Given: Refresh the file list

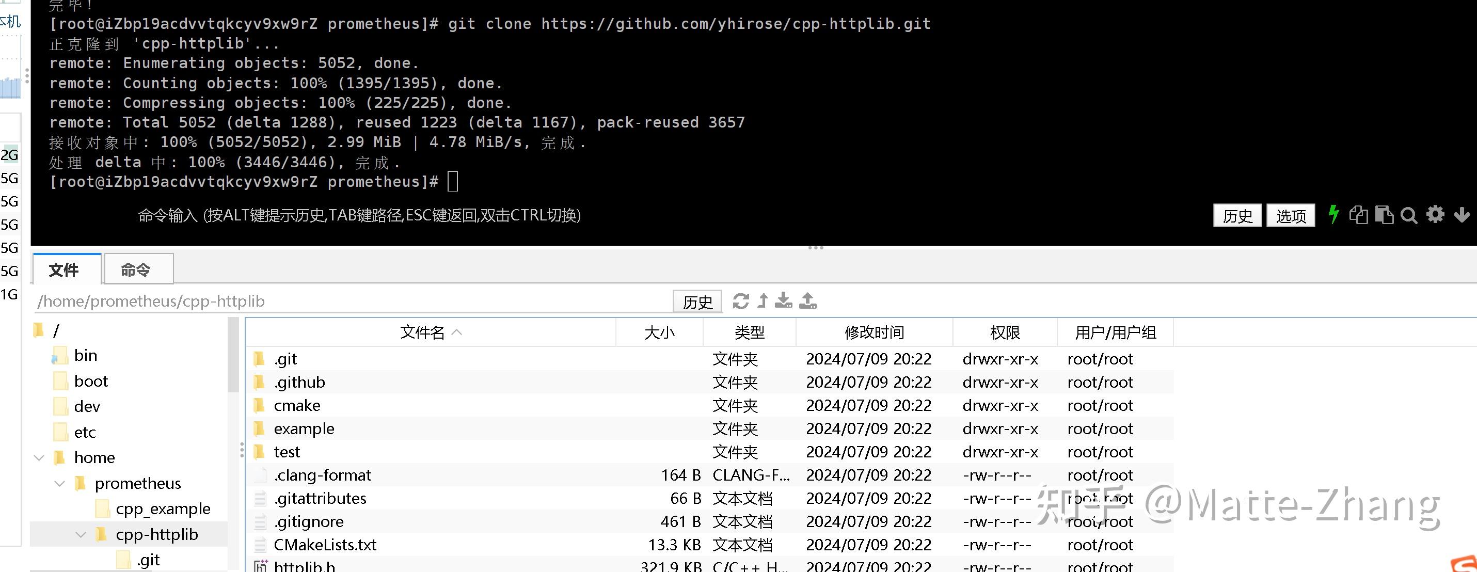Looking at the screenshot, I should 741,301.
